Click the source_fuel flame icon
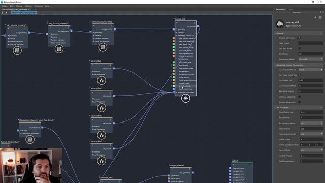The height and width of the screenshot is (183, 325). 102,80
